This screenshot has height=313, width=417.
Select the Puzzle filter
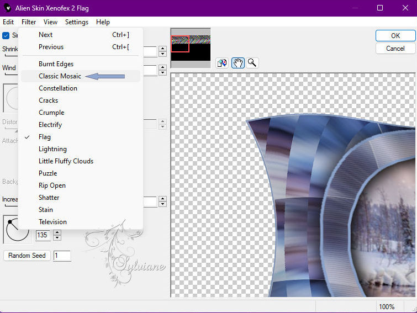[81, 173]
